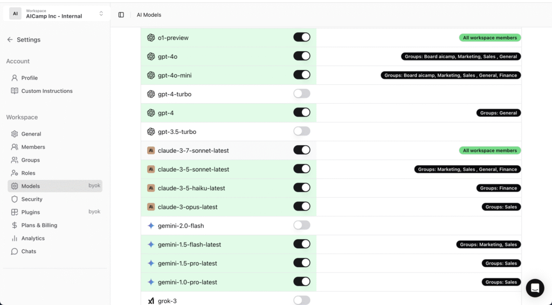The height and width of the screenshot is (305, 552).
Task: Click the Roles icon in sidebar
Action: click(x=15, y=173)
